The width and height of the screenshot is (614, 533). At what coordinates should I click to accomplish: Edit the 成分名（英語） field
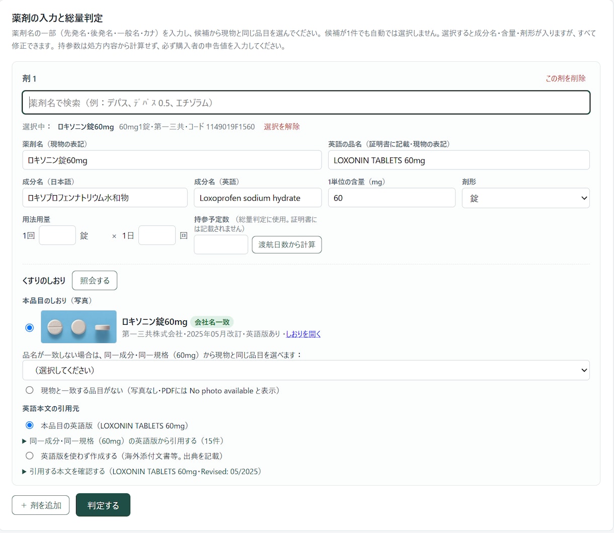(258, 198)
